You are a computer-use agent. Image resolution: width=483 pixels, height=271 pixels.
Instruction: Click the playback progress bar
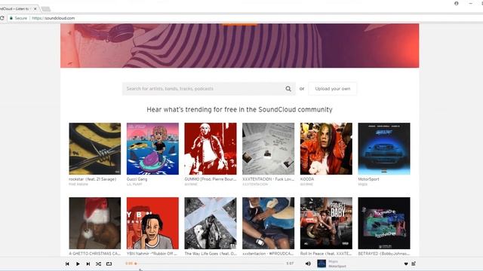click(x=210, y=263)
